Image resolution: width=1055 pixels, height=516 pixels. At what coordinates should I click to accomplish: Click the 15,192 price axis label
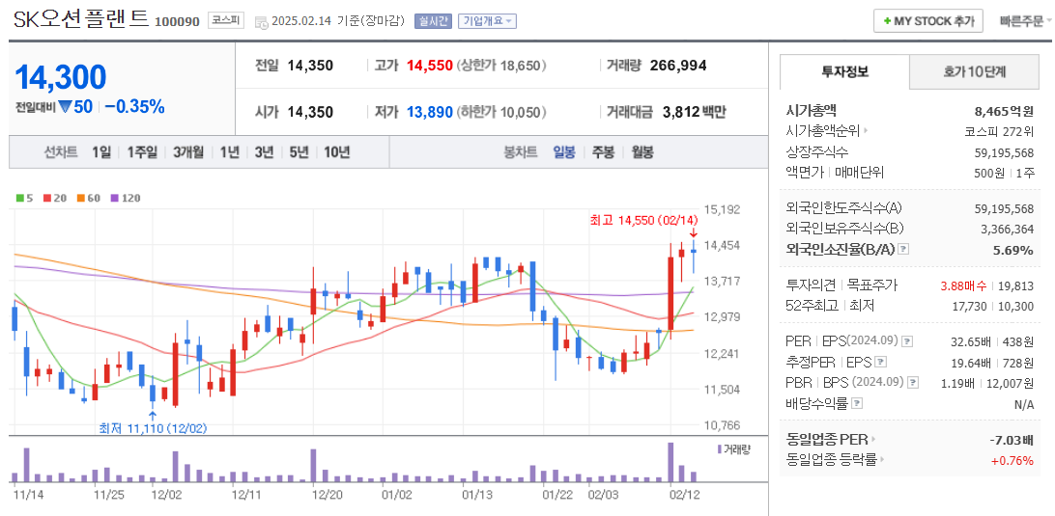[722, 209]
